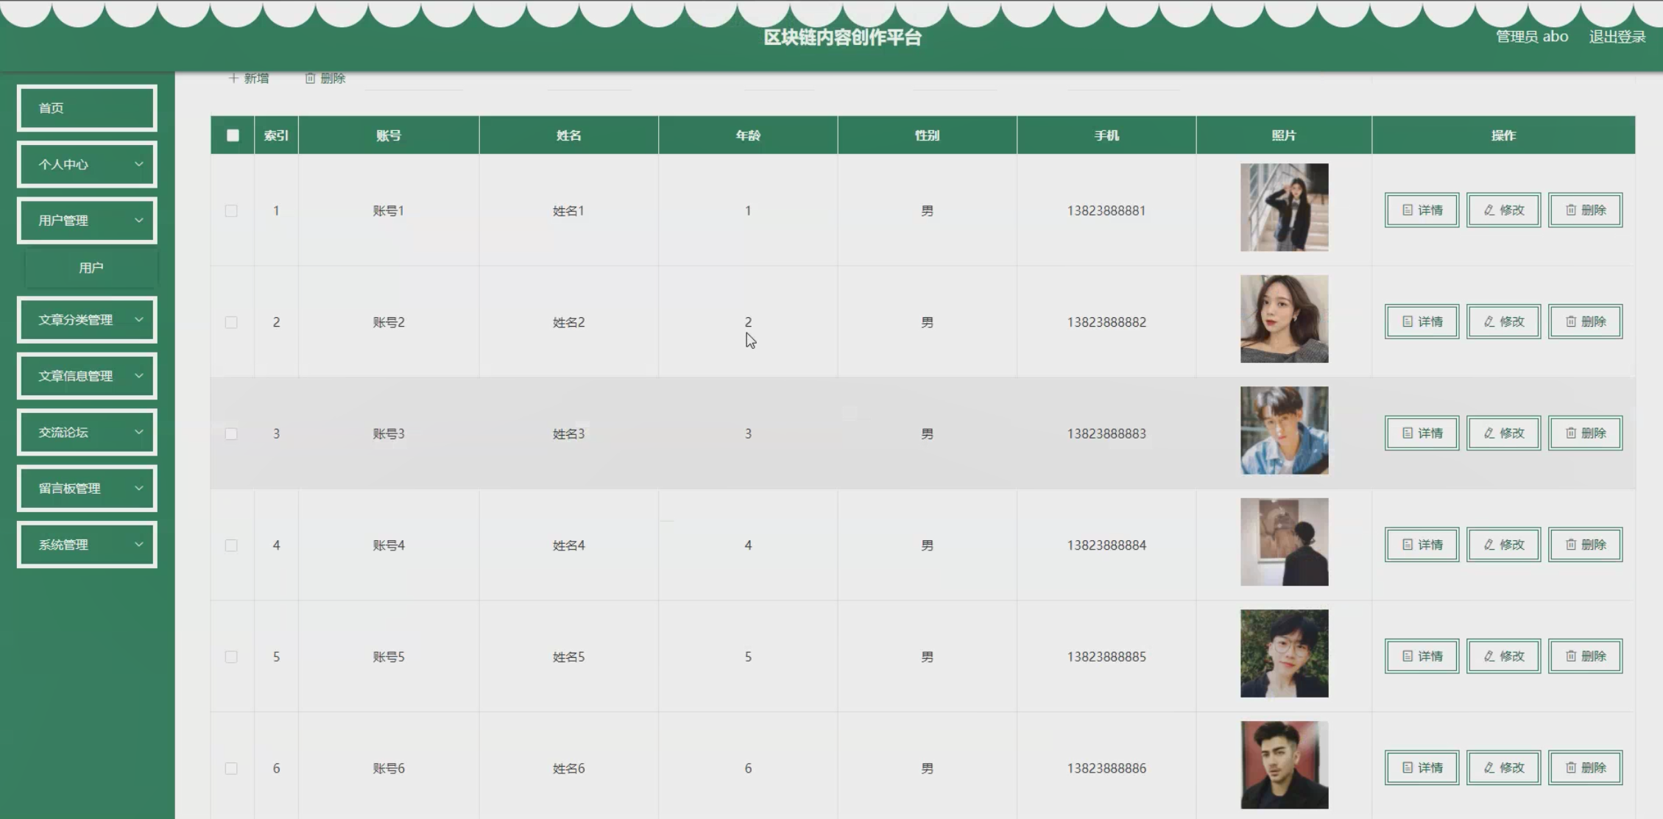
Task: Open 详情 for 账号6 row
Action: [x=1422, y=767]
